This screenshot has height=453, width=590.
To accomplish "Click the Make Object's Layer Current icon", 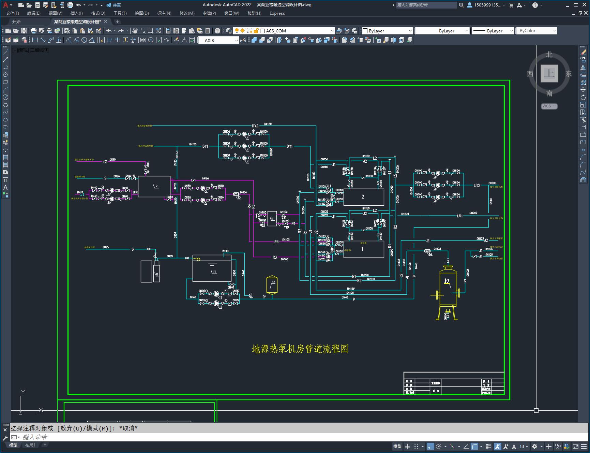I will point(339,31).
